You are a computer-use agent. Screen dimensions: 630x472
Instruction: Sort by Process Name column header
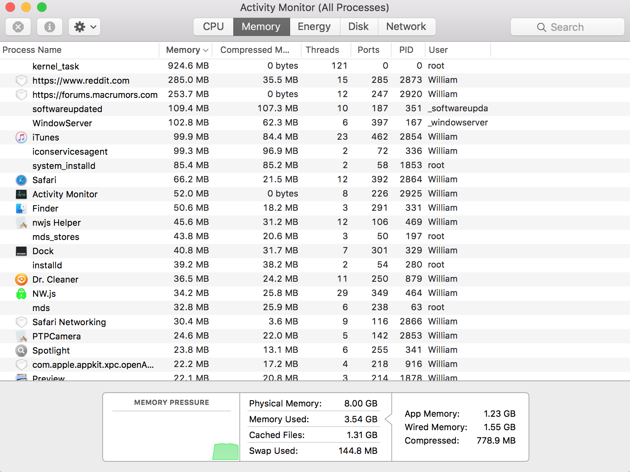pos(79,50)
